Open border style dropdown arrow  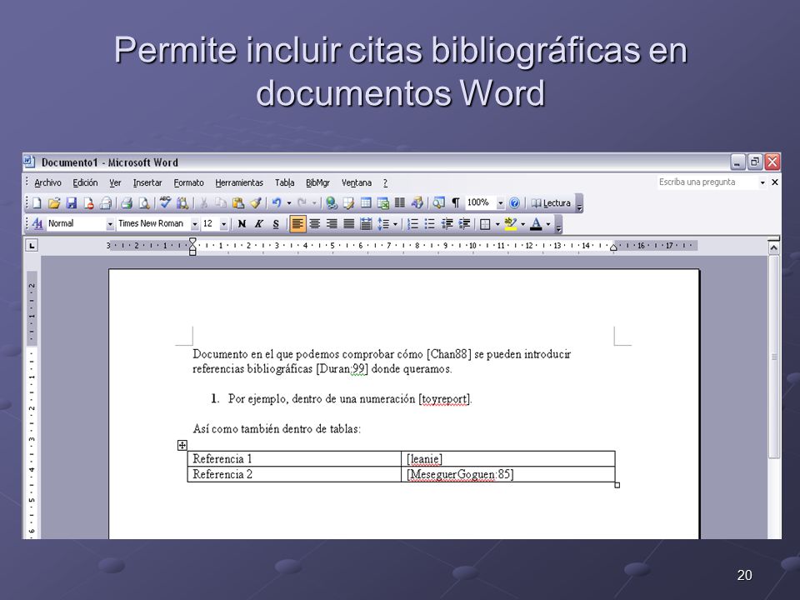coord(497,224)
